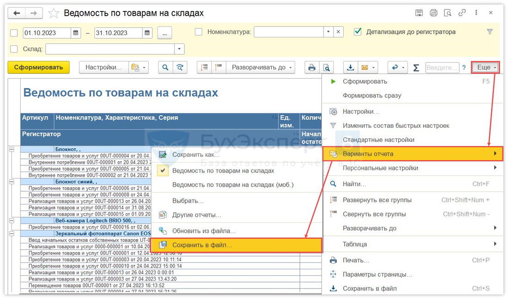Select 'Сохранить в файл...' in report variants submenu

pyautogui.click(x=201, y=245)
